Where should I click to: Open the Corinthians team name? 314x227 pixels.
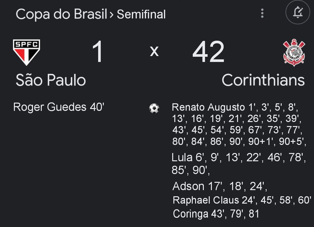[263, 80]
